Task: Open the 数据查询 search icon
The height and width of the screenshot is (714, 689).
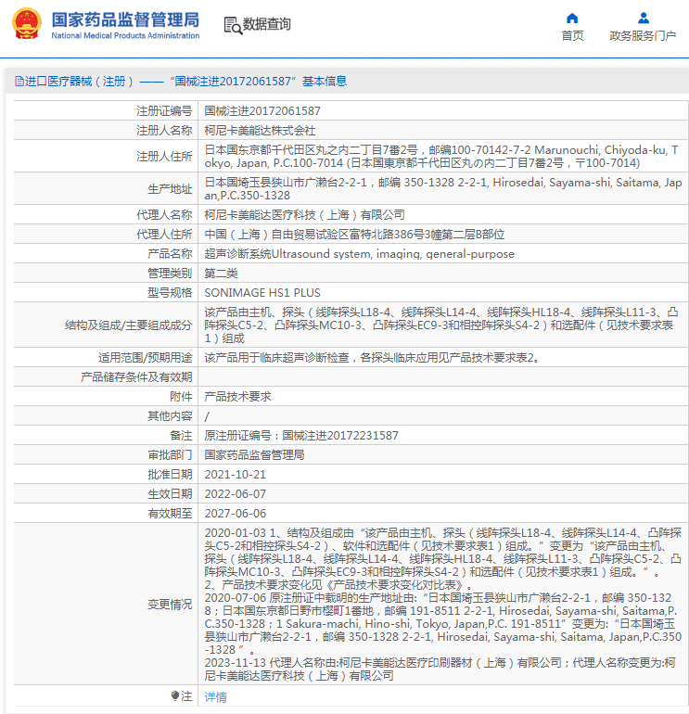Action: click(233, 25)
